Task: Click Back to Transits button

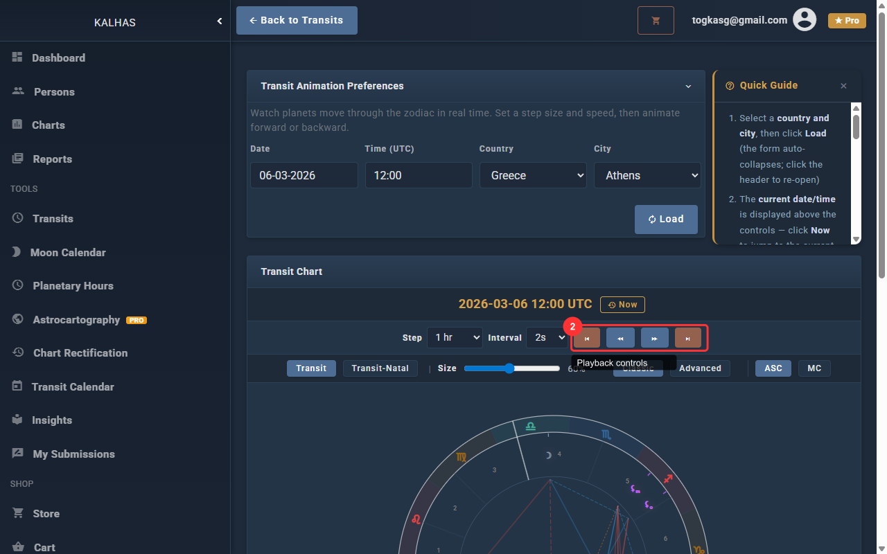Action: [x=297, y=21]
